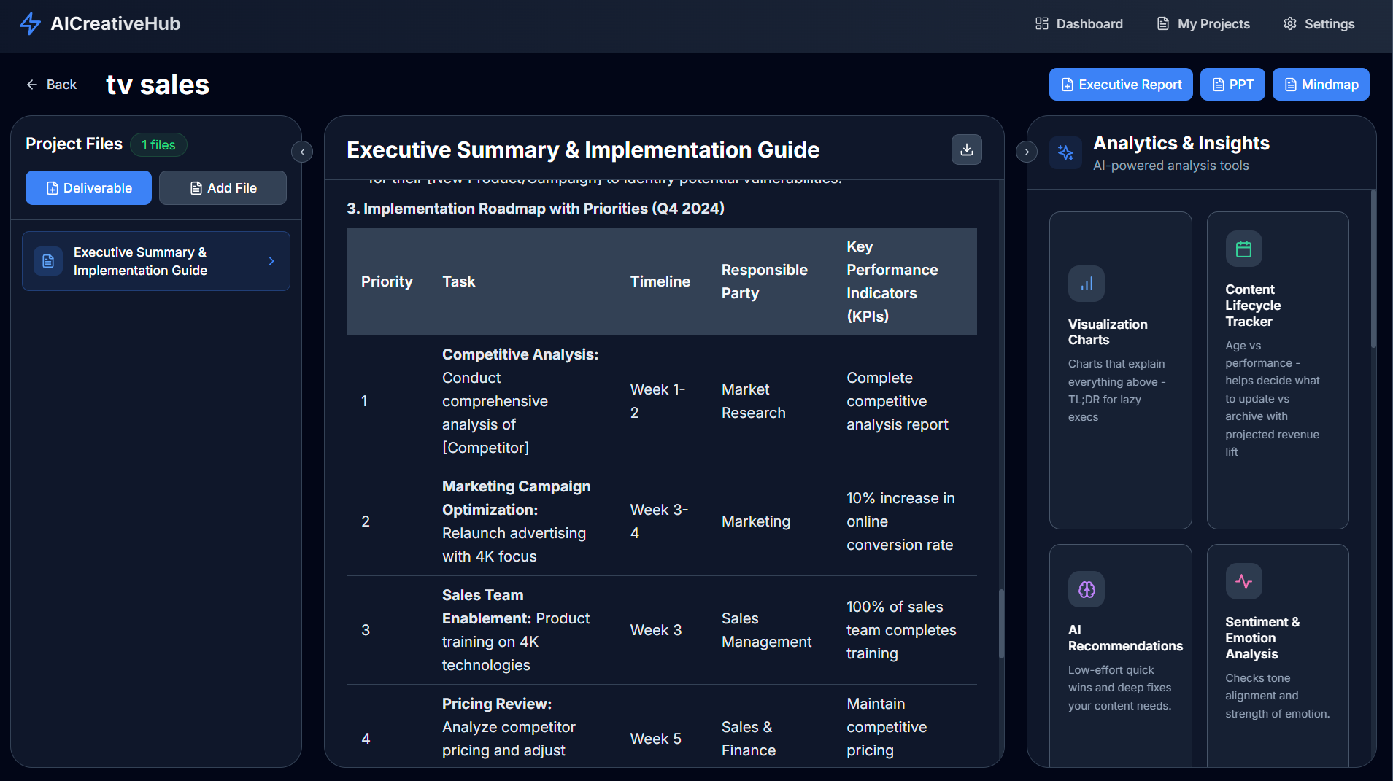Click the Mindmap button's document icon
This screenshot has height=781, width=1393.
(x=1290, y=85)
